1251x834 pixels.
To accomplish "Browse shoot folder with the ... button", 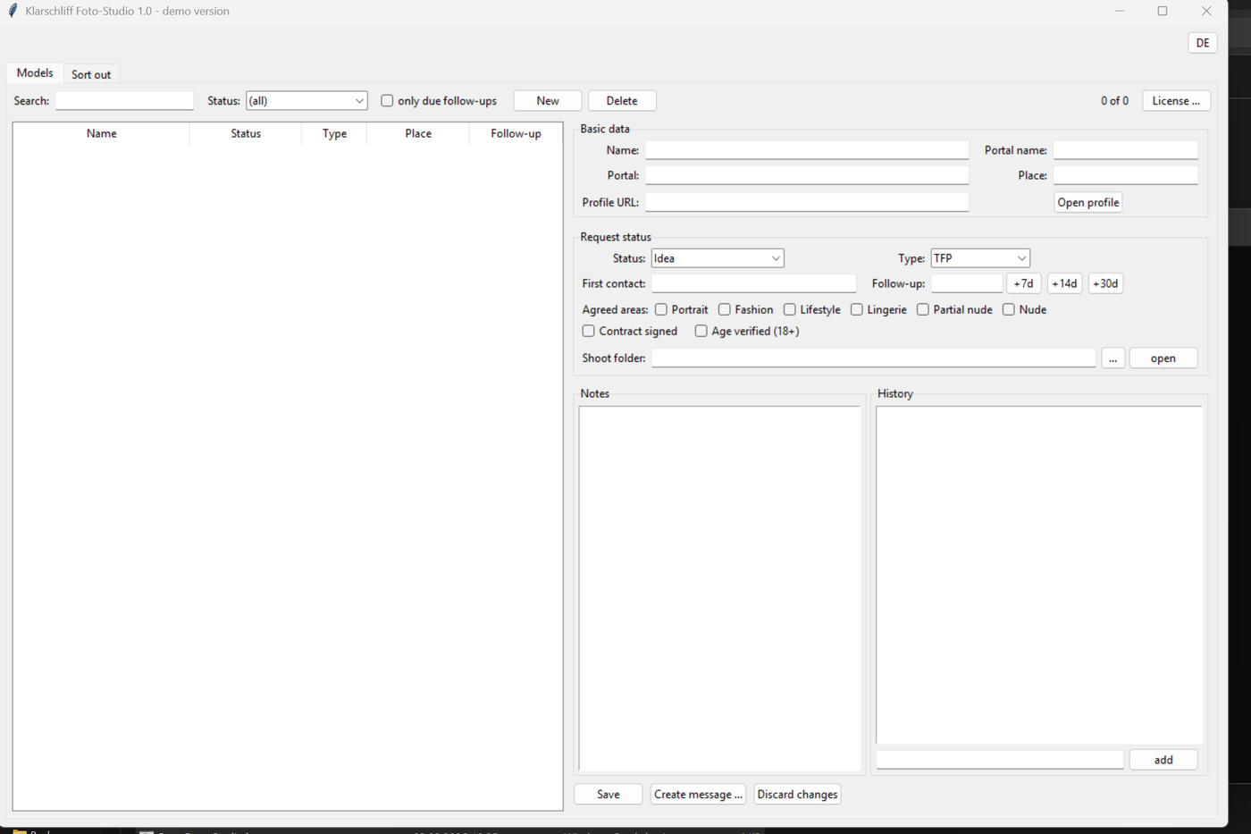I will [1112, 358].
